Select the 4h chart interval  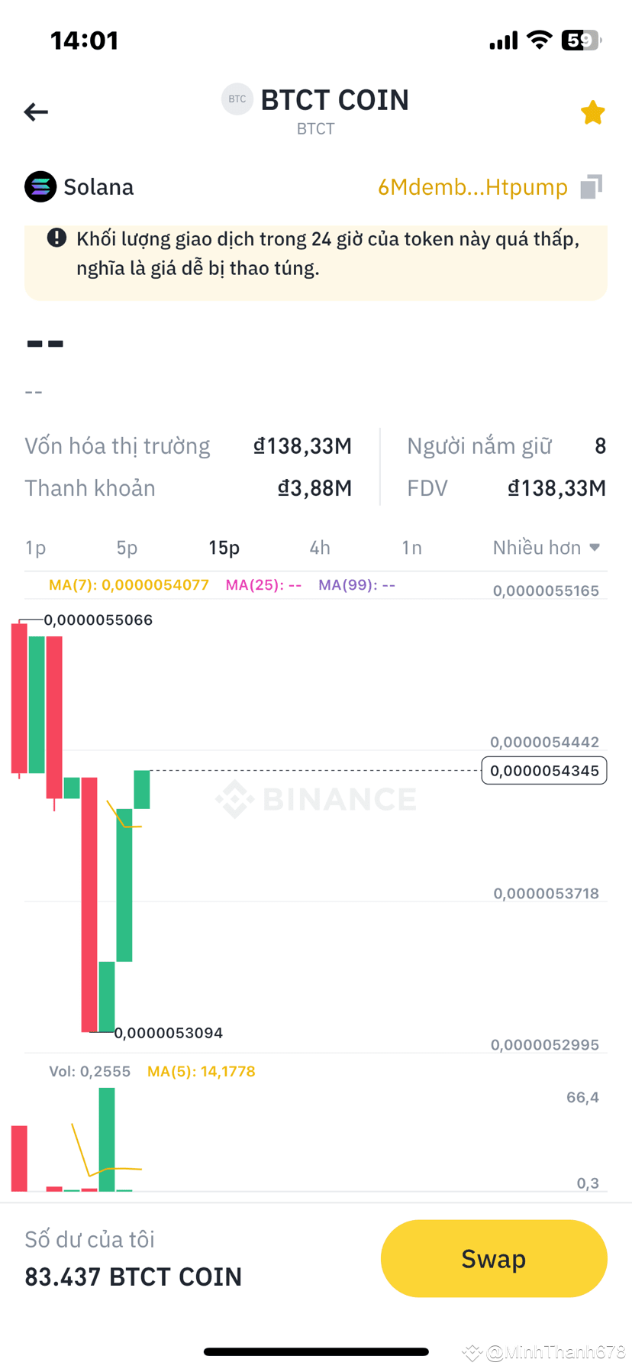tap(319, 547)
